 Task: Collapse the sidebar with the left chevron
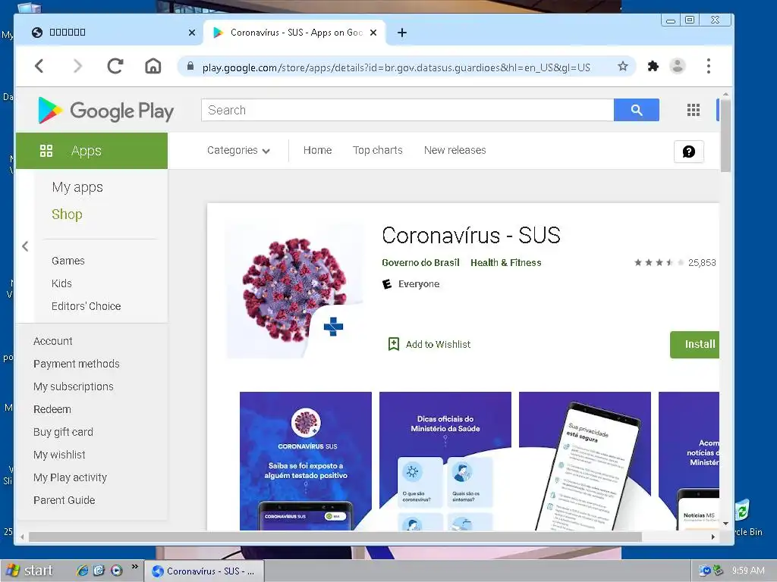pyautogui.click(x=25, y=246)
